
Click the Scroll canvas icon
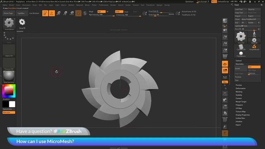pyautogui.click(x=225, y=31)
